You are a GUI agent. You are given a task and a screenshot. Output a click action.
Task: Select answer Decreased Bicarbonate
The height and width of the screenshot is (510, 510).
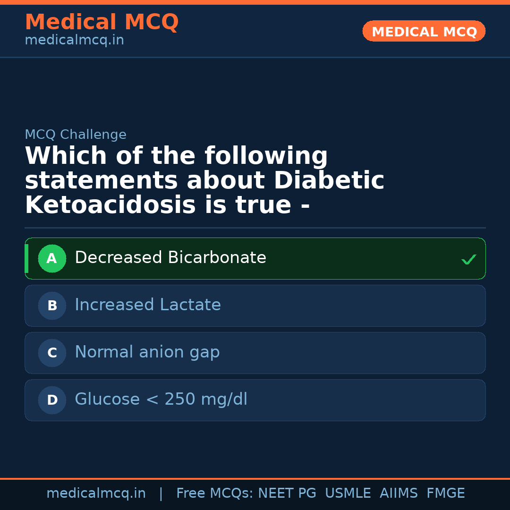pos(170,258)
